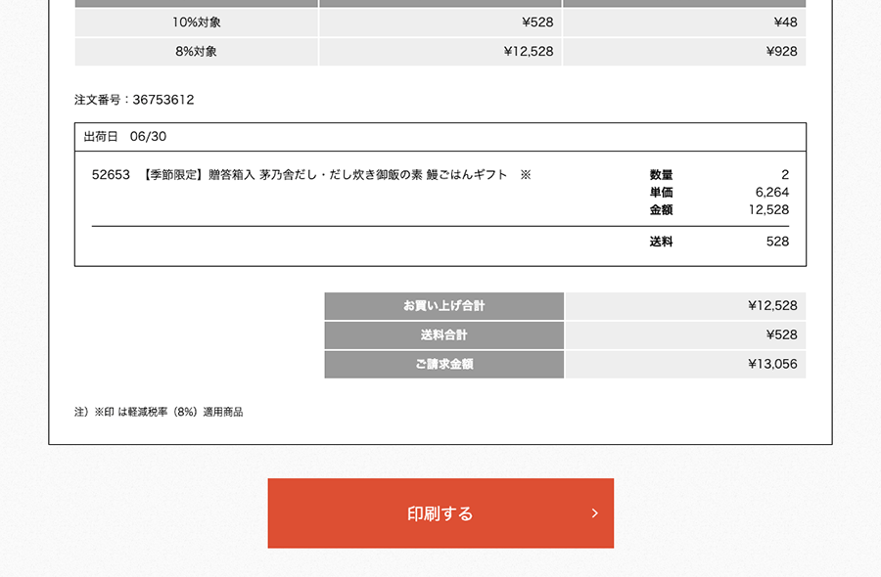
Task: Click the 数量 quantity value 2
Action: [x=785, y=175]
